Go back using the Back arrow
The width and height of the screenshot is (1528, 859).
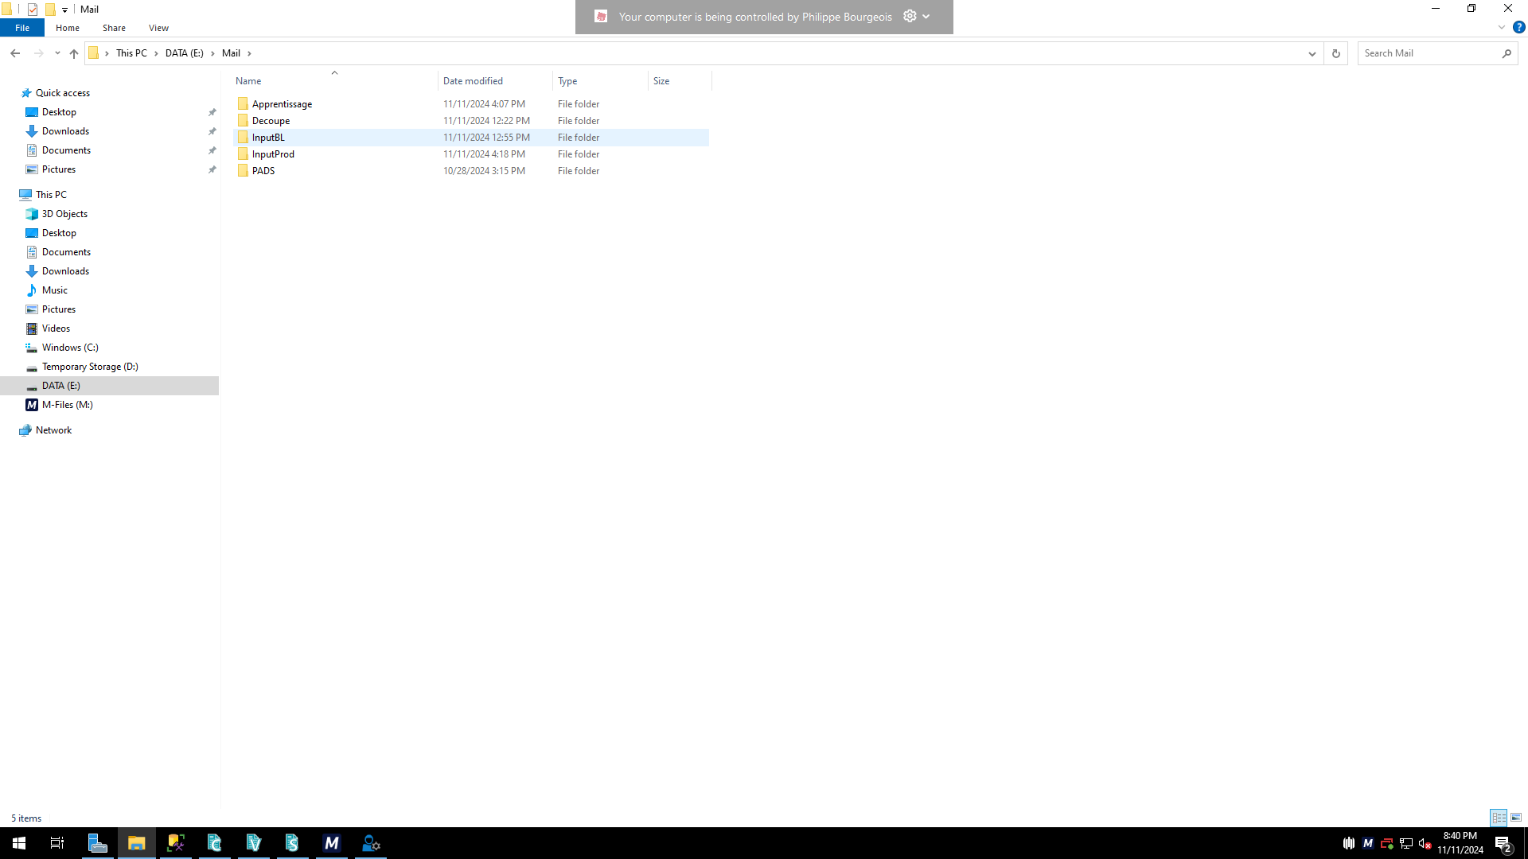15,53
